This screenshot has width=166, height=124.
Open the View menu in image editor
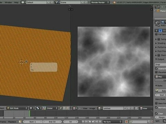point(85,108)
